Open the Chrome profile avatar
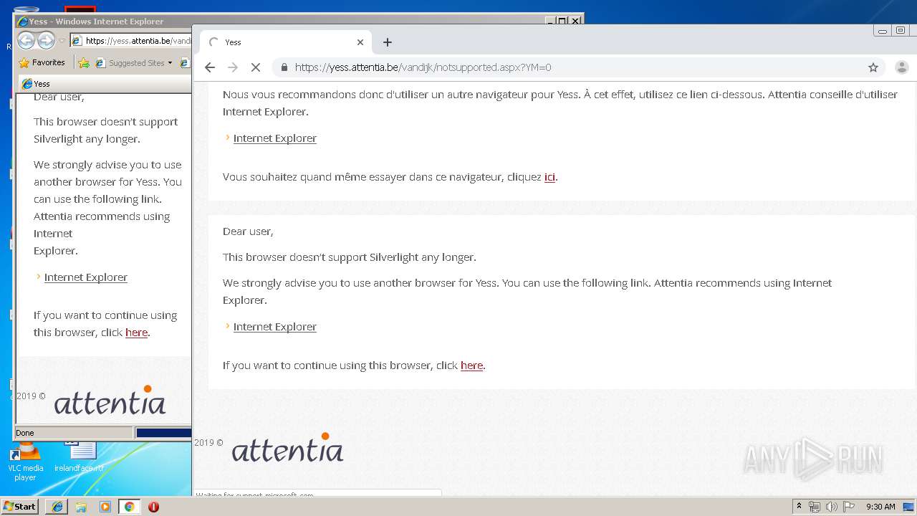The height and width of the screenshot is (516, 917). click(x=901, y=67)
